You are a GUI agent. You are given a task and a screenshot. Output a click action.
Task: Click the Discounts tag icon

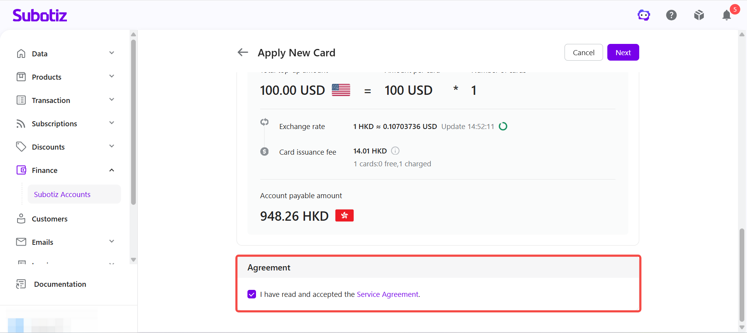(21, 146)
